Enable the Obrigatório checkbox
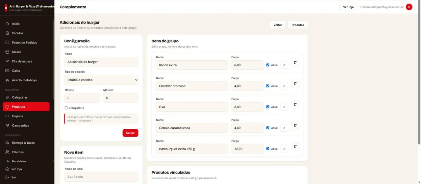The height and width of the screenshot is (184, 421). 66,108
